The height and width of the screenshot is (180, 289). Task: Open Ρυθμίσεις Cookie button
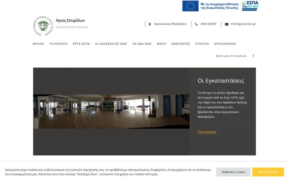click(233, 172)
